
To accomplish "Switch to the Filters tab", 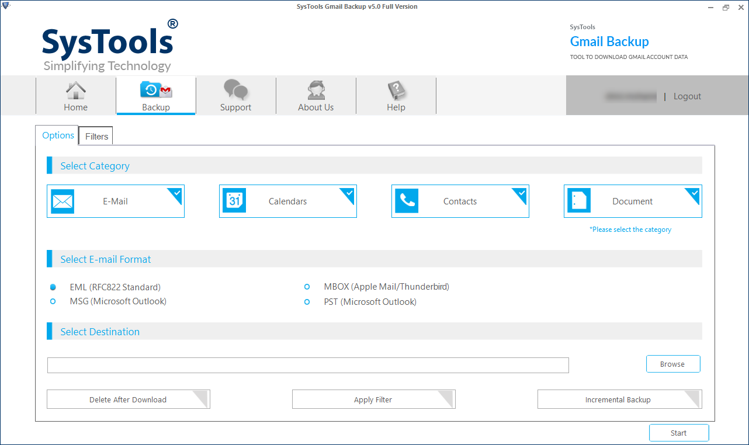I will click(x=96, y=136).
